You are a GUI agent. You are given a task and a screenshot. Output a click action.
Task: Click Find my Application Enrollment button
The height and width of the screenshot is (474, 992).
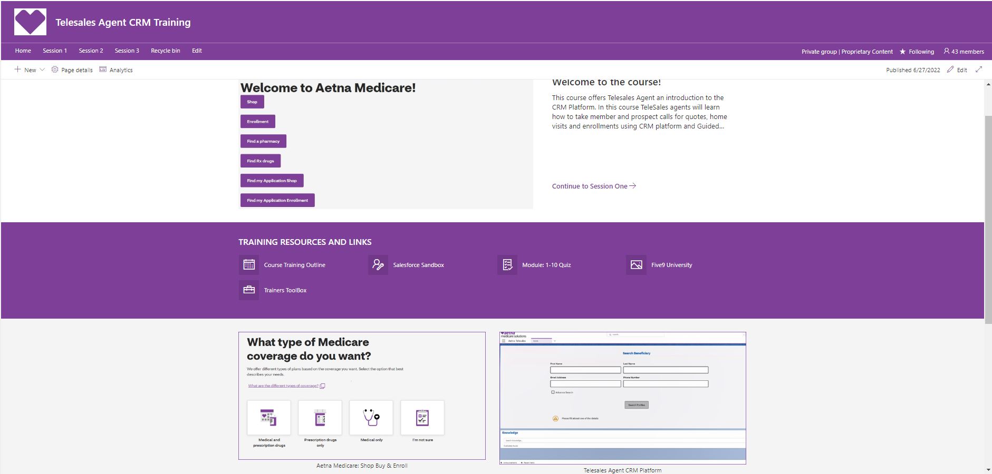point(277,200)
